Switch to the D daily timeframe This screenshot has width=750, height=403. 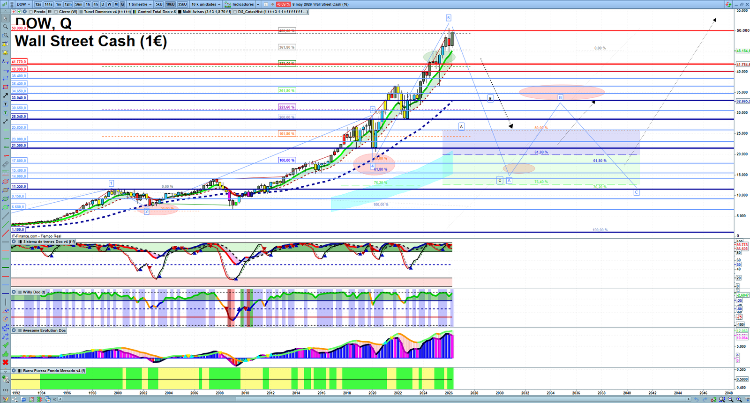(x=103, y=4)
